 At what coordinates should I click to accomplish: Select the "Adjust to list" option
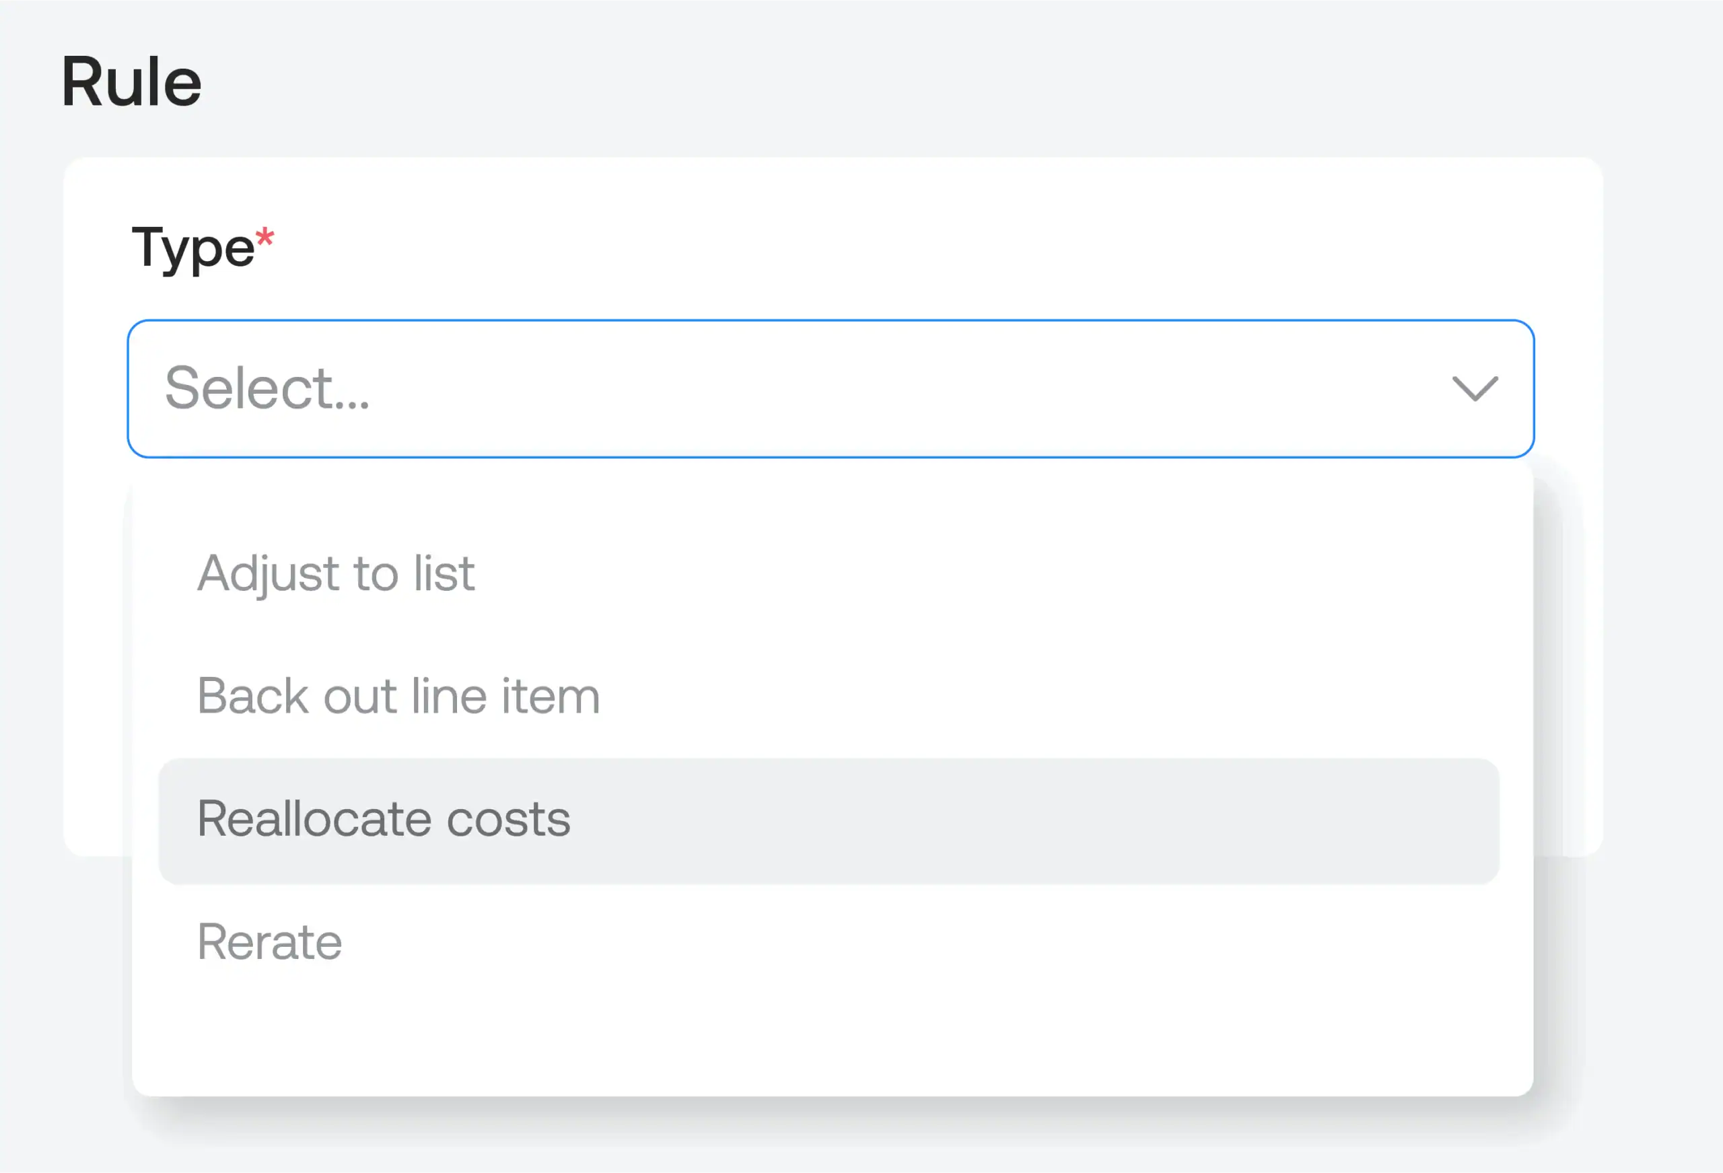click(335, 573)
